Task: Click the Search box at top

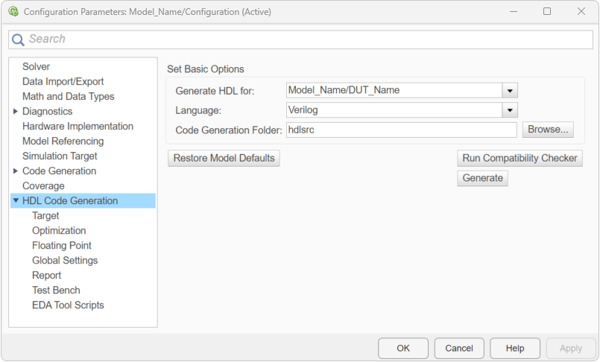Action: coord(306,39)
